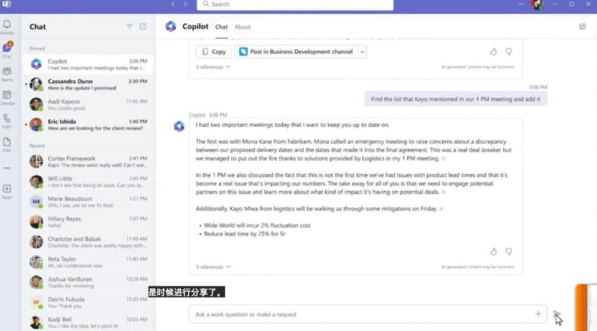The width and height of the screenshot is (597, 331).
Task: Click the send message arrow icon
Action: [556, 314]
